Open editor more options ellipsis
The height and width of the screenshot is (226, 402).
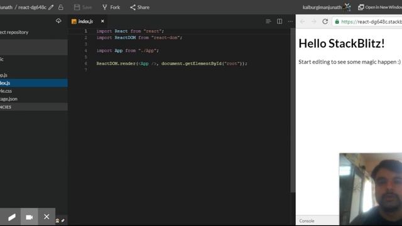pos(290,21)
